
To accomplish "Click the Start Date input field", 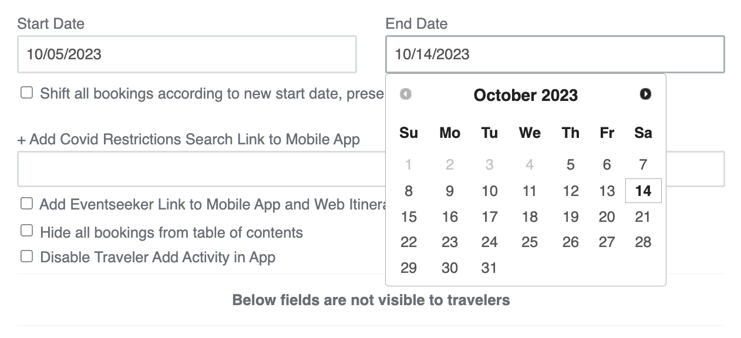I will (x=187, y=55).
